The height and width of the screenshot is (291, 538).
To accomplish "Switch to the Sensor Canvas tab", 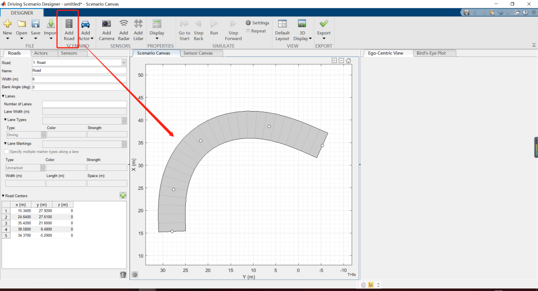I will (x=198, y=53).
